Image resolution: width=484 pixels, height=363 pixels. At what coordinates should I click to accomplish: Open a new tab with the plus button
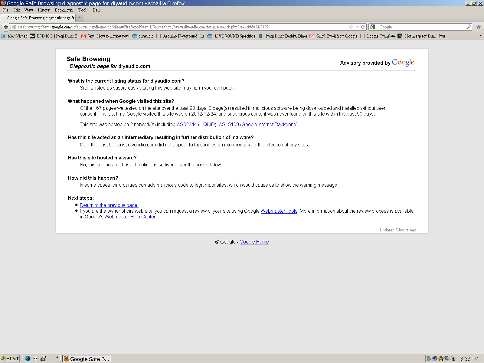pyautogui.click(x=80, y=18)
